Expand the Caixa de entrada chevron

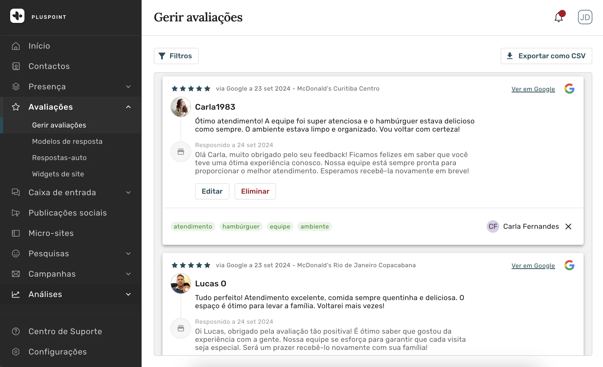tap(128, 192)
